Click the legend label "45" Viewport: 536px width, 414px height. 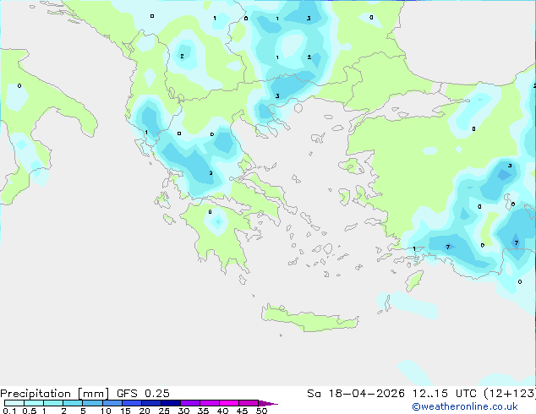(x=242, y=411)
